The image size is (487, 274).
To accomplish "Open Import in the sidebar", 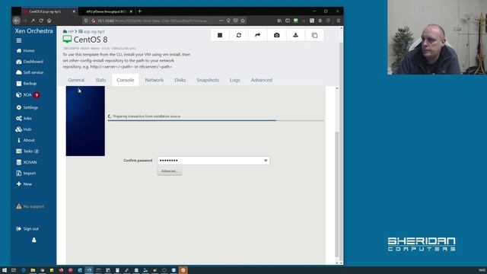I will pos(26,173).
